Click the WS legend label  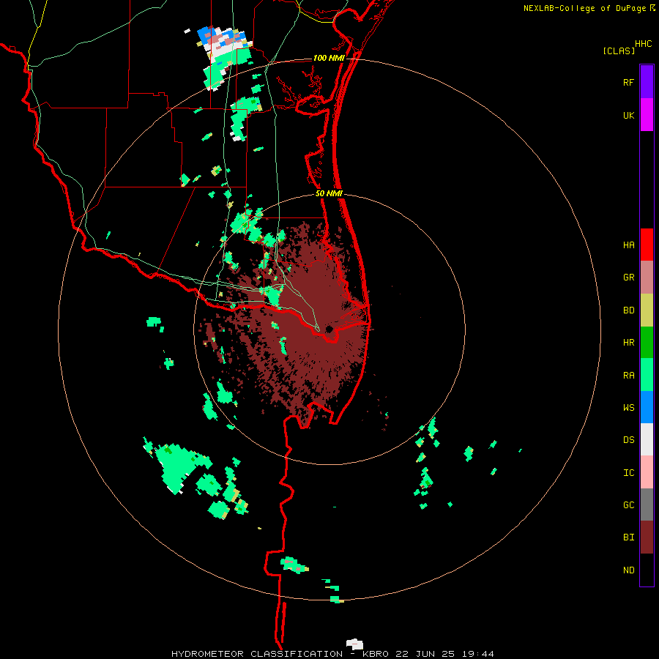click(628, 407)
